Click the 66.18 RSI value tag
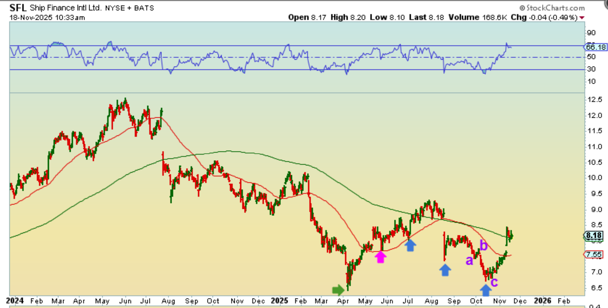The height and width of the screenshot is (308, 608). click(596, 47)
